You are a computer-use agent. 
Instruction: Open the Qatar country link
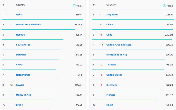click(19, 15)
